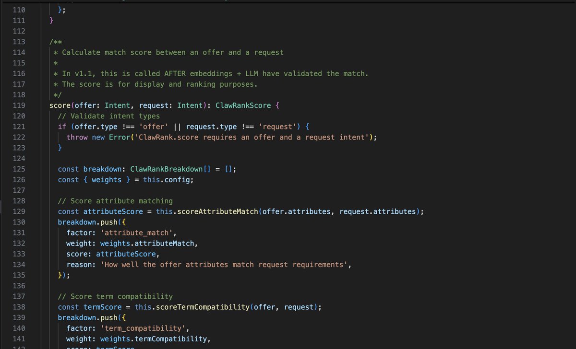Place cursor in '// Validate intent types' comment
Image resolution: width=576 pixels, height=349 pixels.
coord(109,116)
